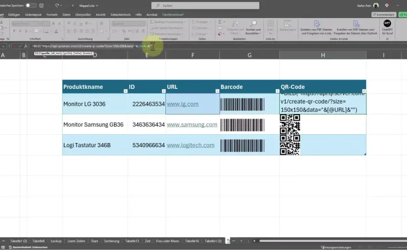Click the AutoSum sigma icon
Screen dimensions: 407x250
[220, 22]
